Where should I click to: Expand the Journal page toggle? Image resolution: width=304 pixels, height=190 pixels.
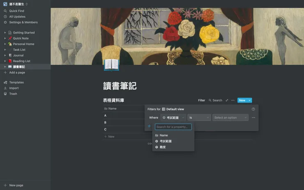coord(5,55)
